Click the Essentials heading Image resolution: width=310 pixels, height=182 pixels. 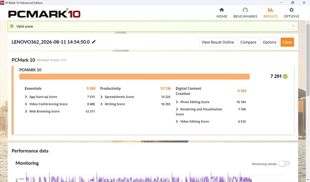[33, 89]
